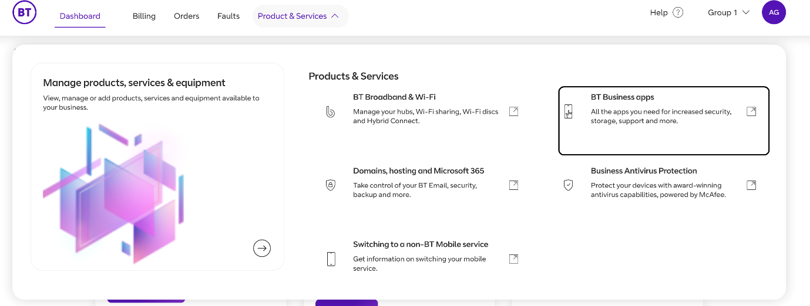Open the Help question mark icon
The height and width of the screenshot is (306, 810).
tap(678, 12)
